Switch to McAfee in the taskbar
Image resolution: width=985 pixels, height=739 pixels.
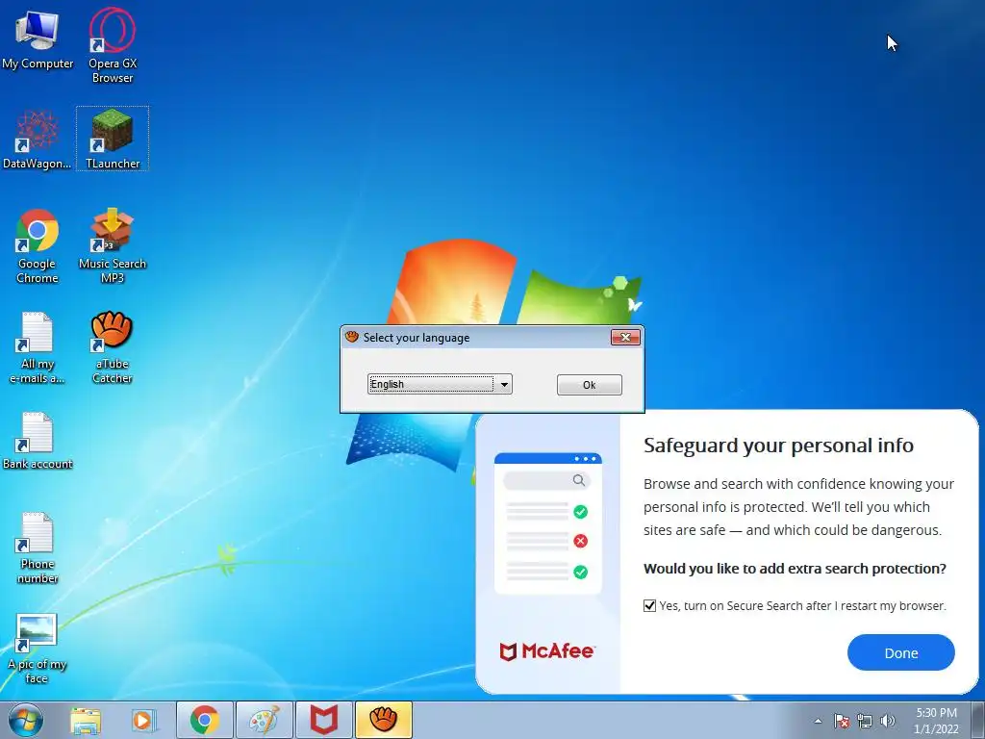click(323, 720)
